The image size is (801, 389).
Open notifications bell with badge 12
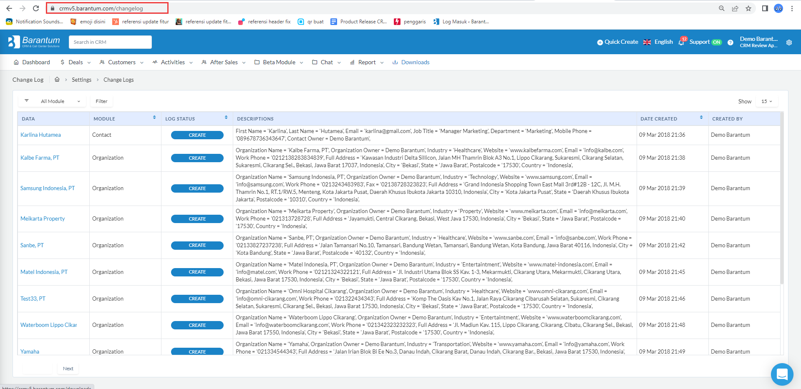(x=682, y=41)
